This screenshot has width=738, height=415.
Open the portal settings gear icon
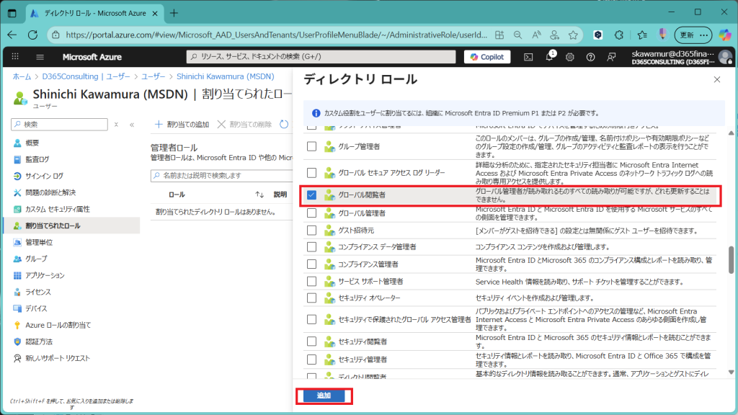pos(570,57)
